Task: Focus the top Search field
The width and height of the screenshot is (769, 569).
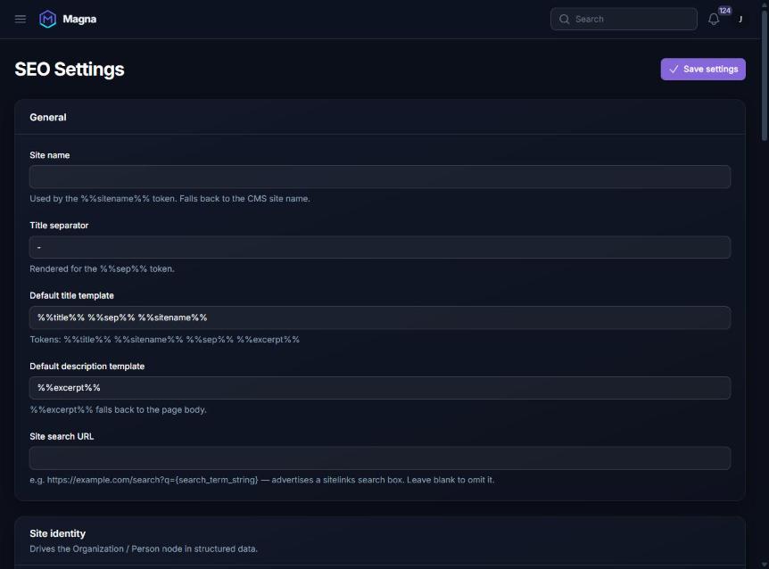Action: 624,19
